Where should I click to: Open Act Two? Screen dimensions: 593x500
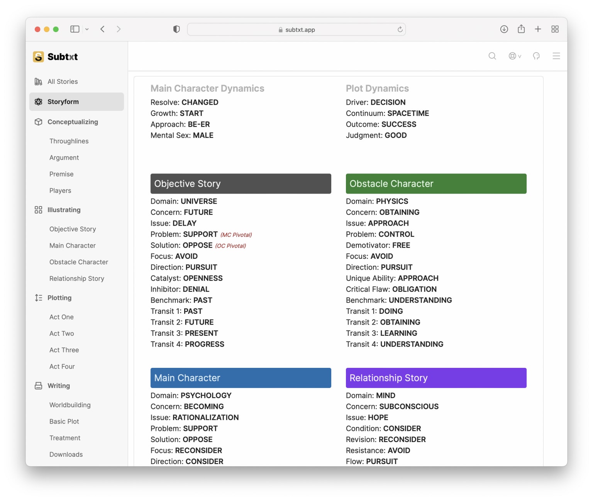click(62, 333)
